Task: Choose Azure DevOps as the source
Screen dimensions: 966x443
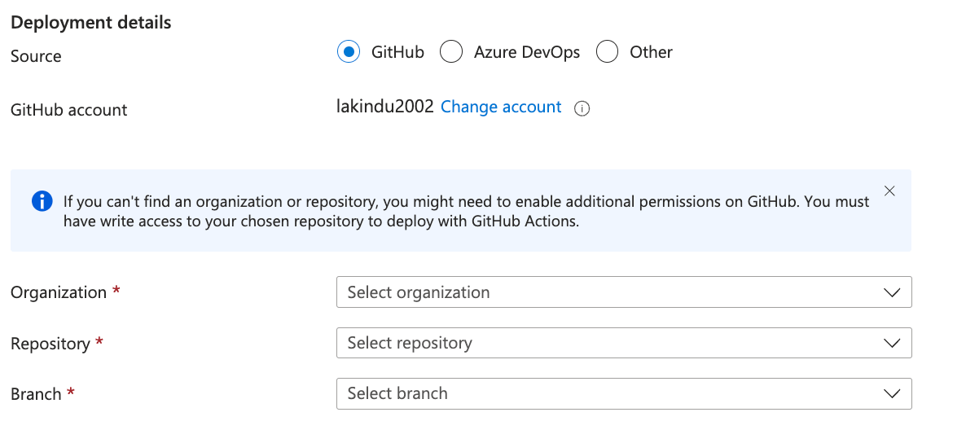Action: pyautogui.click(x=451, y=52)
